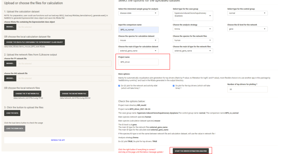The height and width of the screenshot is (154, 281).
Task: Open the calculation dataset species dropdown
Action: click(138, 40)
